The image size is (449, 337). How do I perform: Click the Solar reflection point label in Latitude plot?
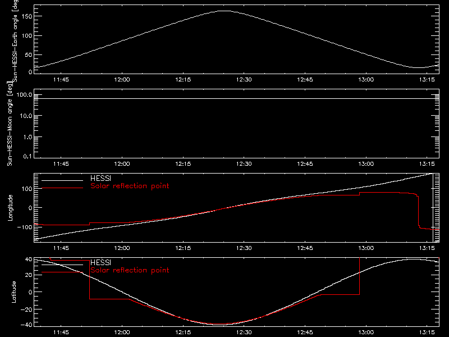tap(130, 270)
